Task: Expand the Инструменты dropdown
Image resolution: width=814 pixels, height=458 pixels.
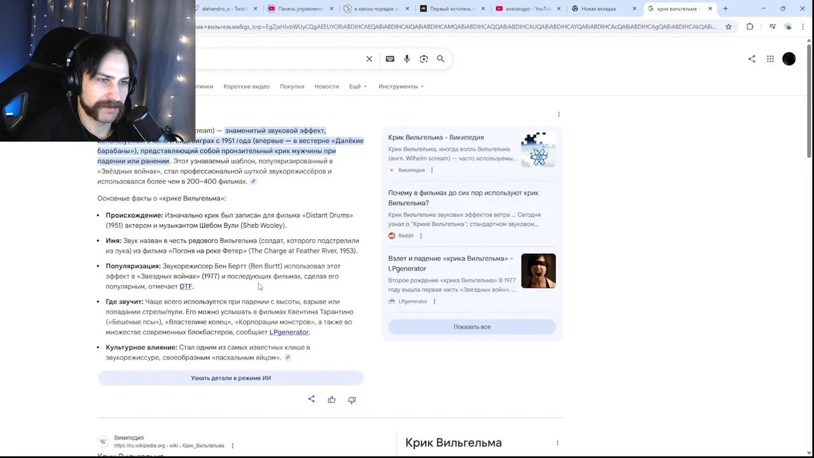Action: 401,87
